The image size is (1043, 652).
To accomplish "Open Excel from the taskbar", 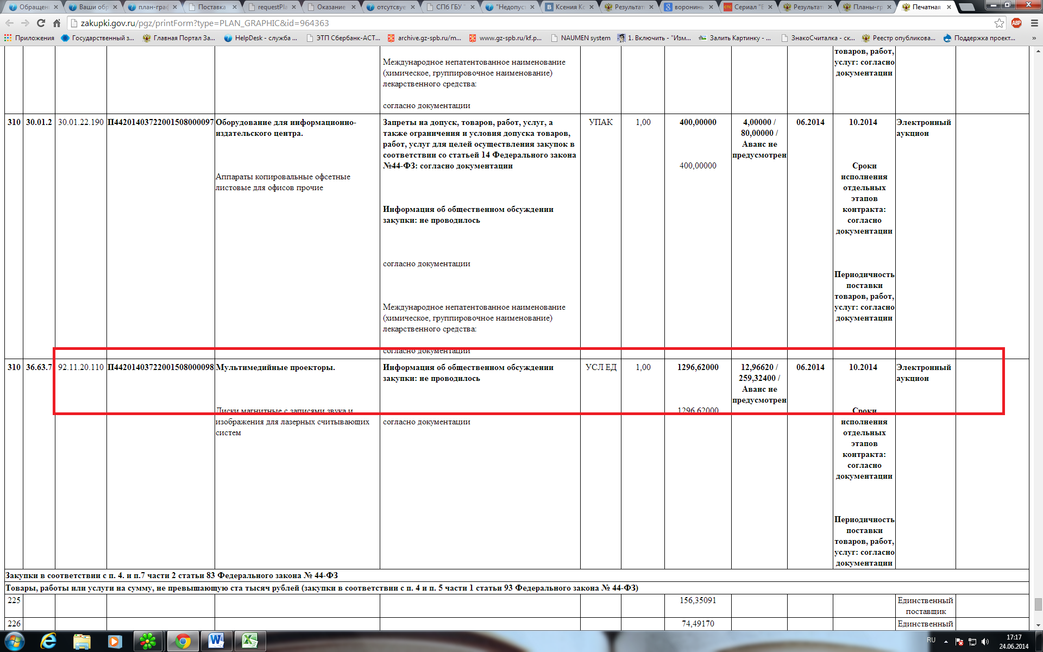I will [249, 641].
